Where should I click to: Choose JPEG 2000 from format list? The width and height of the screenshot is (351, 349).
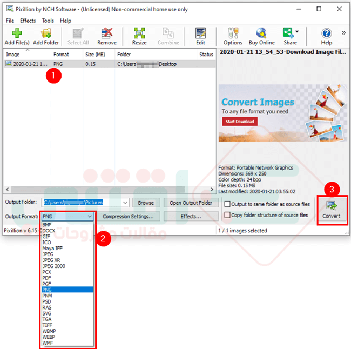point(67,266)
